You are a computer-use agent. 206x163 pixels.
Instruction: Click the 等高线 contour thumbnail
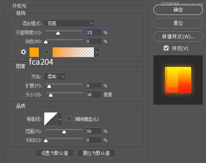51,119
